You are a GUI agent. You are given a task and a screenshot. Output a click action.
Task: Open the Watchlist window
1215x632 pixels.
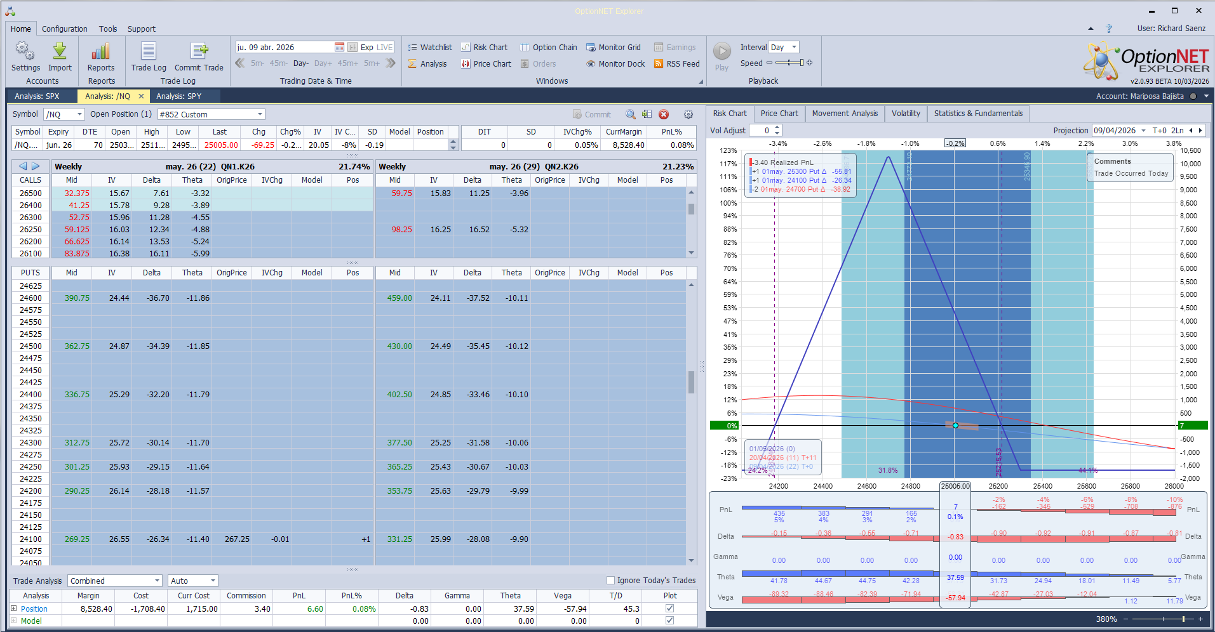click(430, 47)
